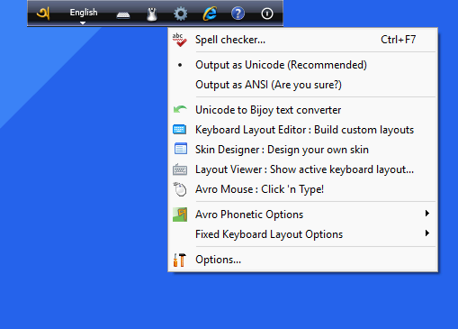
Task: Click the blue keyboard layout editor icon
Action: click(x=180, y=130)
